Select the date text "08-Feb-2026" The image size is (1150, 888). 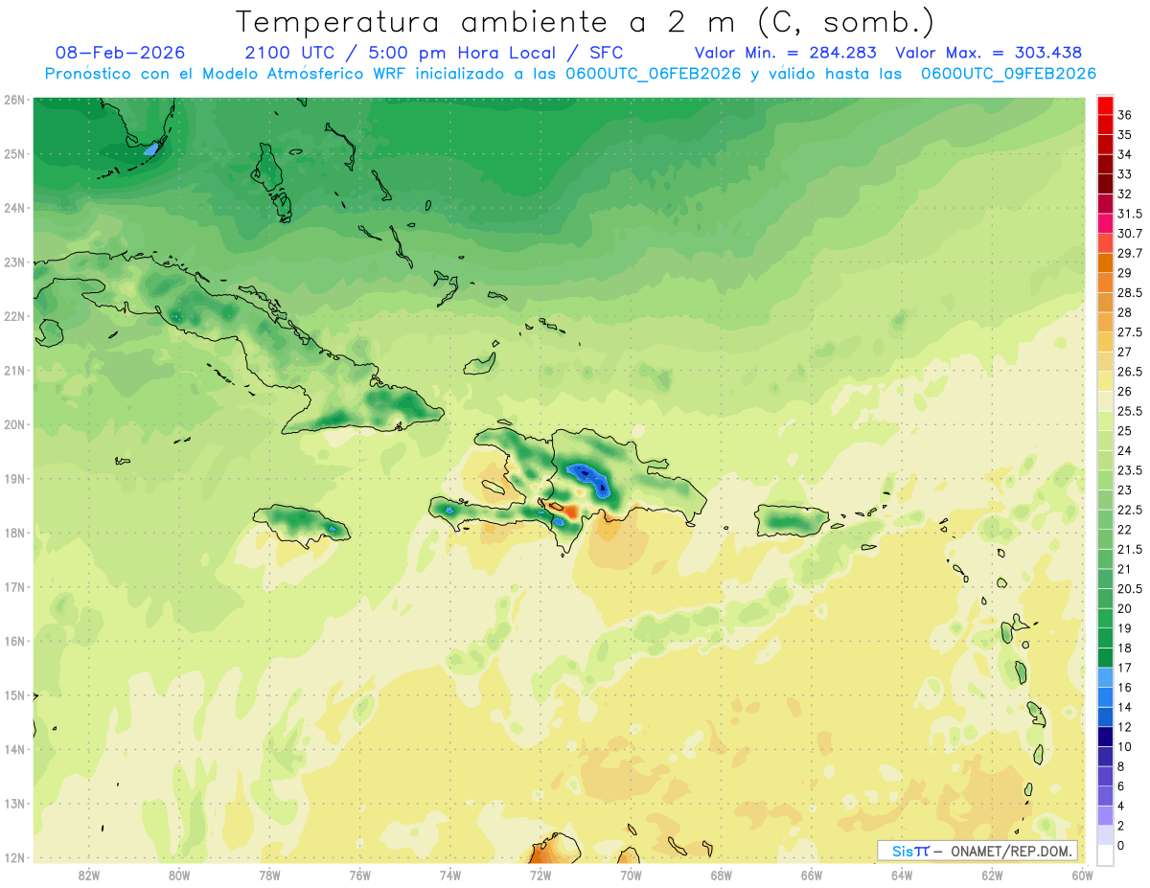pyautogui.click(x=121, y=53)
